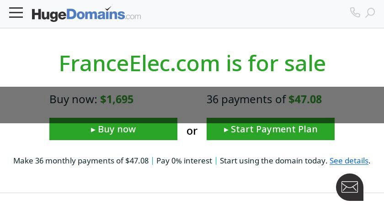The height and width of the screenshot is (210, 384).
Task: Click the FranceElec.com is for sale heading
Action: pos(192,63)
